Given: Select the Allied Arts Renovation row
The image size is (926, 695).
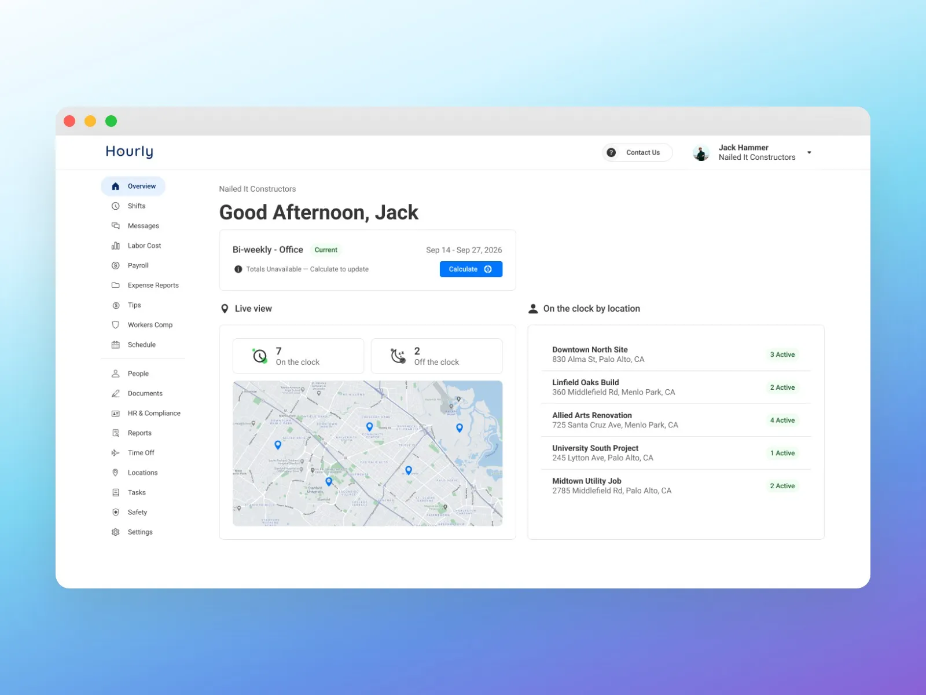Looking at the screenshot, I should (x=675, y=420).
